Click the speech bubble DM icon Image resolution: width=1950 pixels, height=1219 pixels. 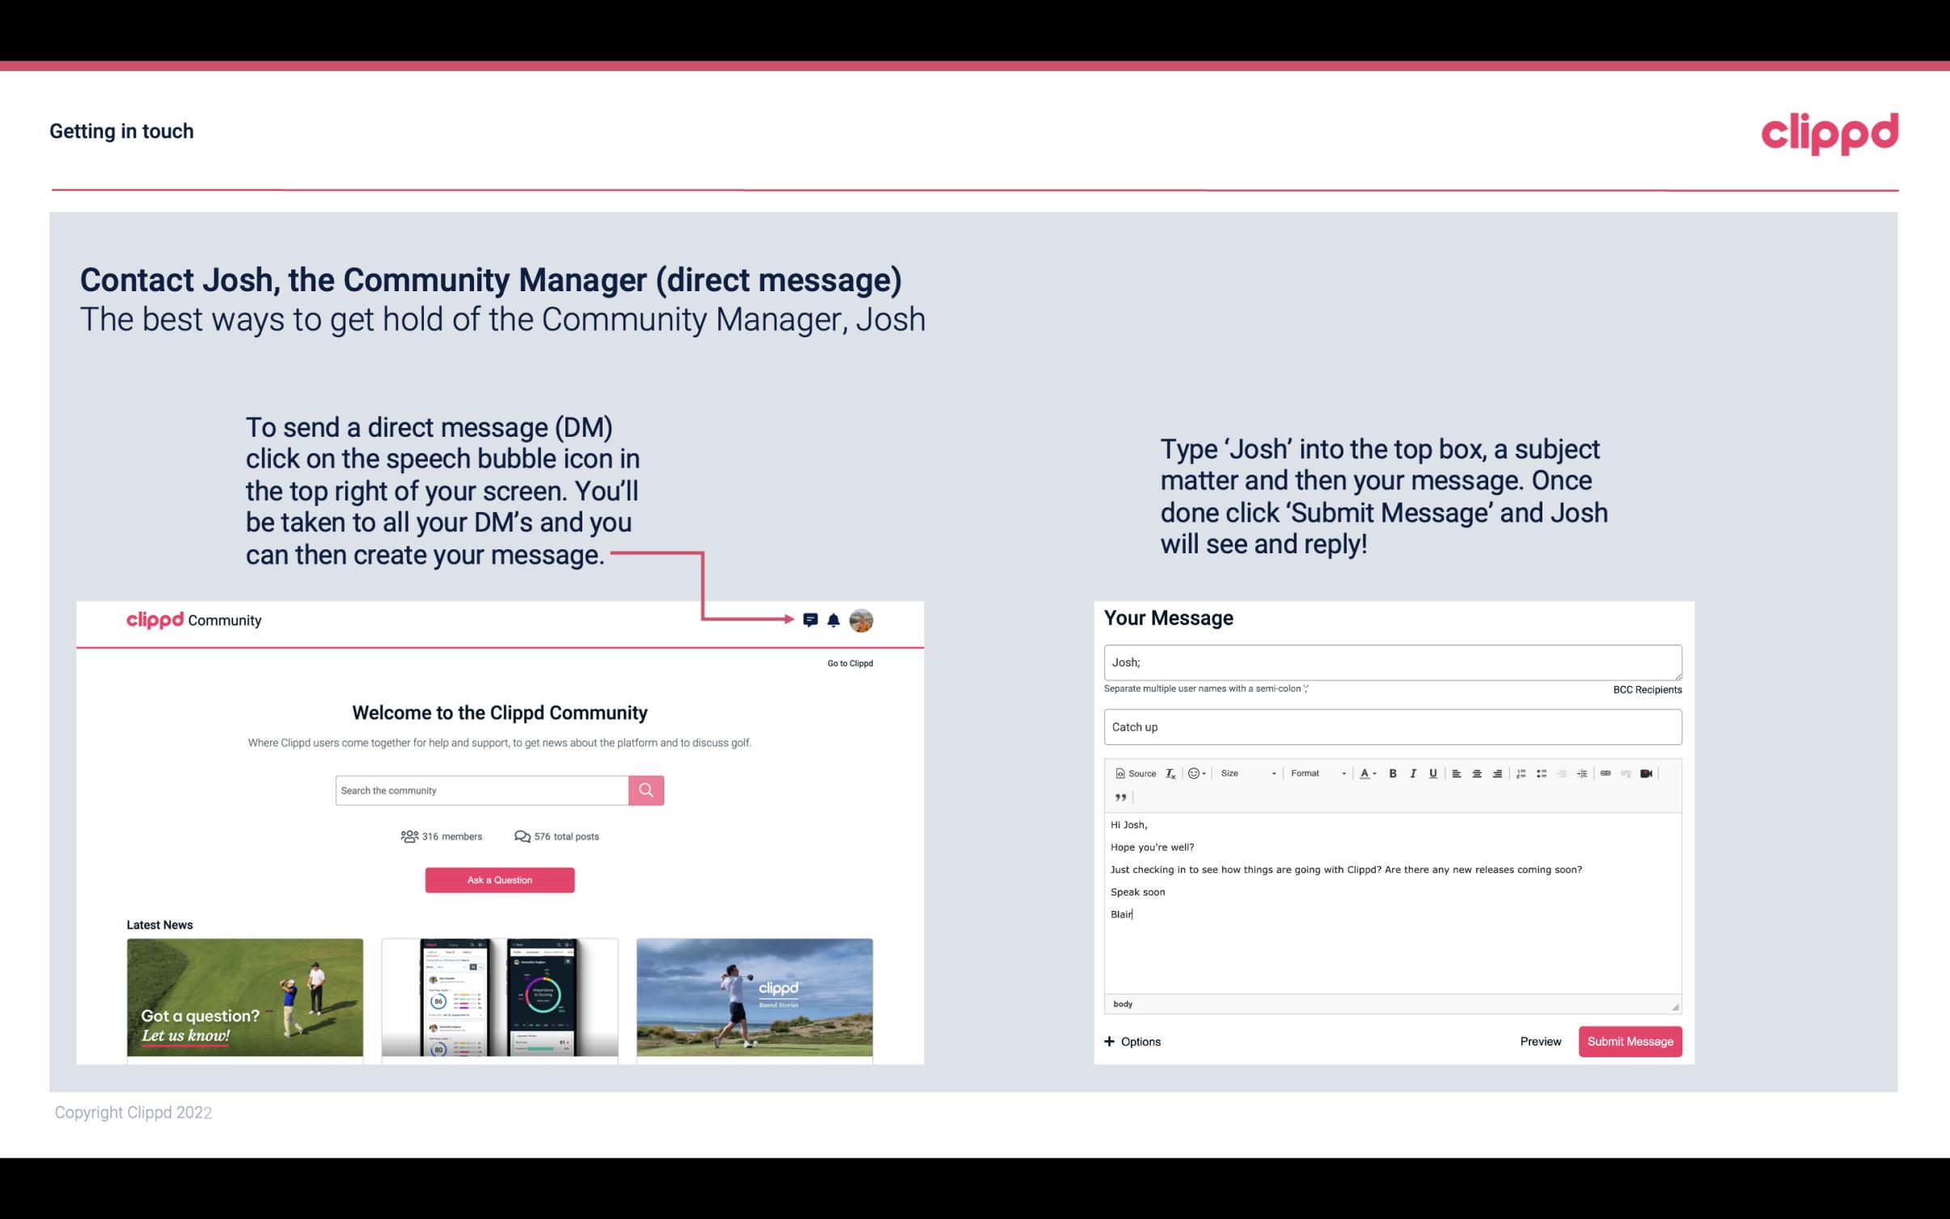coord(811,618)
